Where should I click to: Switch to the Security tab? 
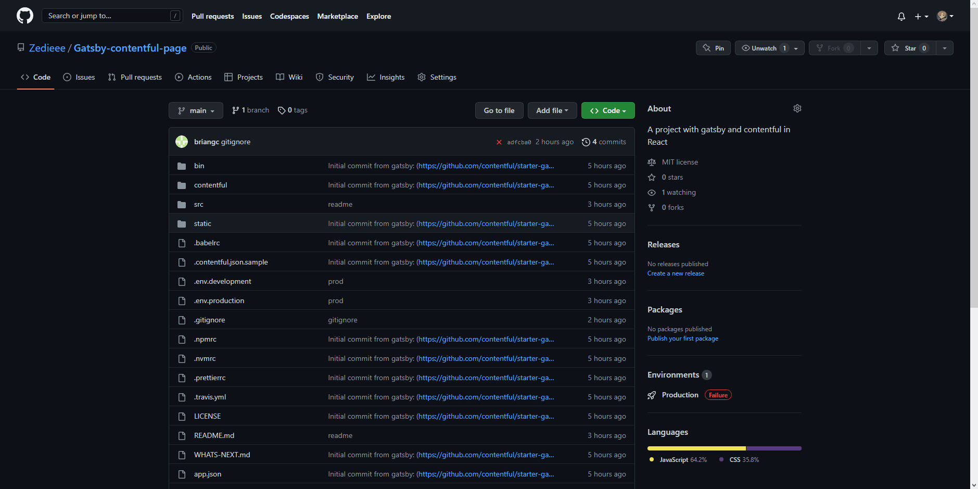click(335, 77)
